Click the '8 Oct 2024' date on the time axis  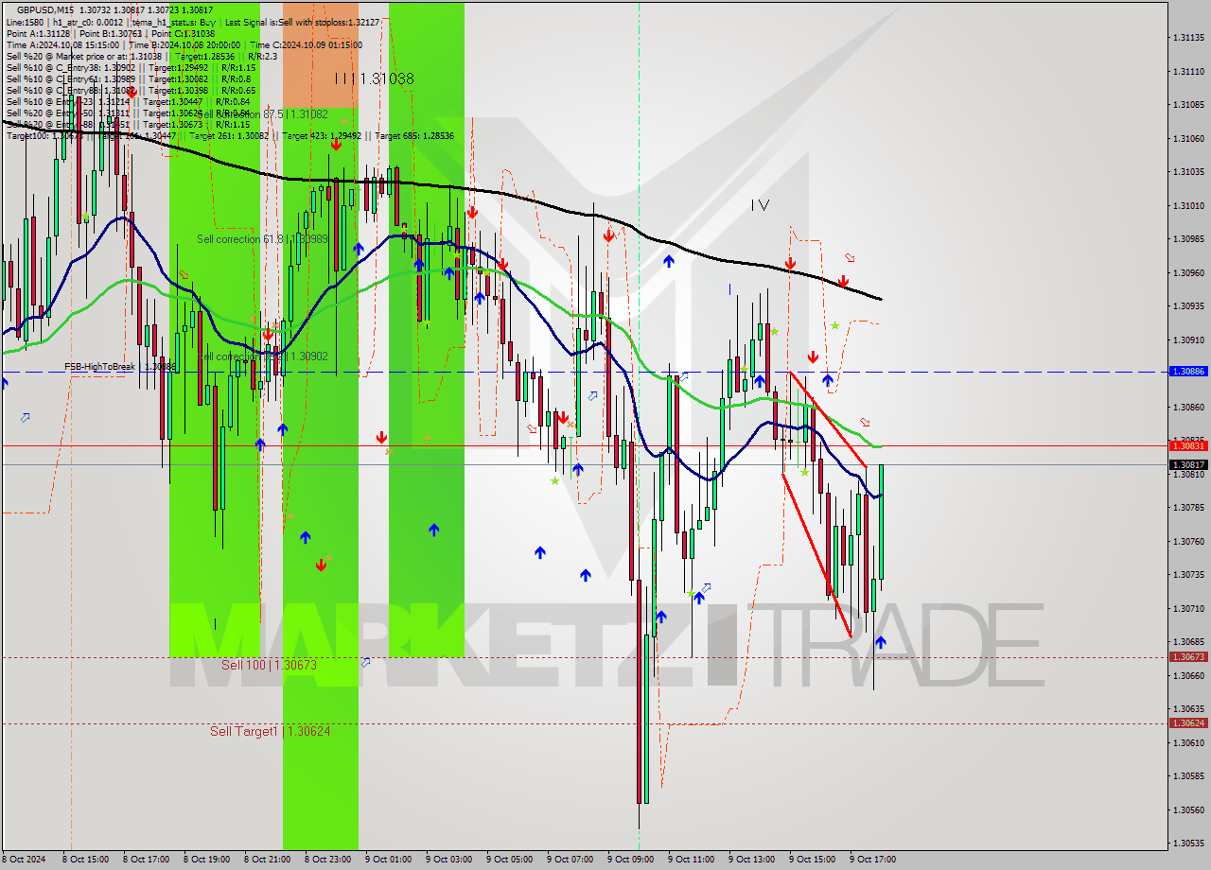(25, 860)
